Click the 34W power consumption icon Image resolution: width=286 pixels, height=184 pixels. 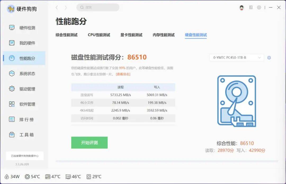coord(7,177)
